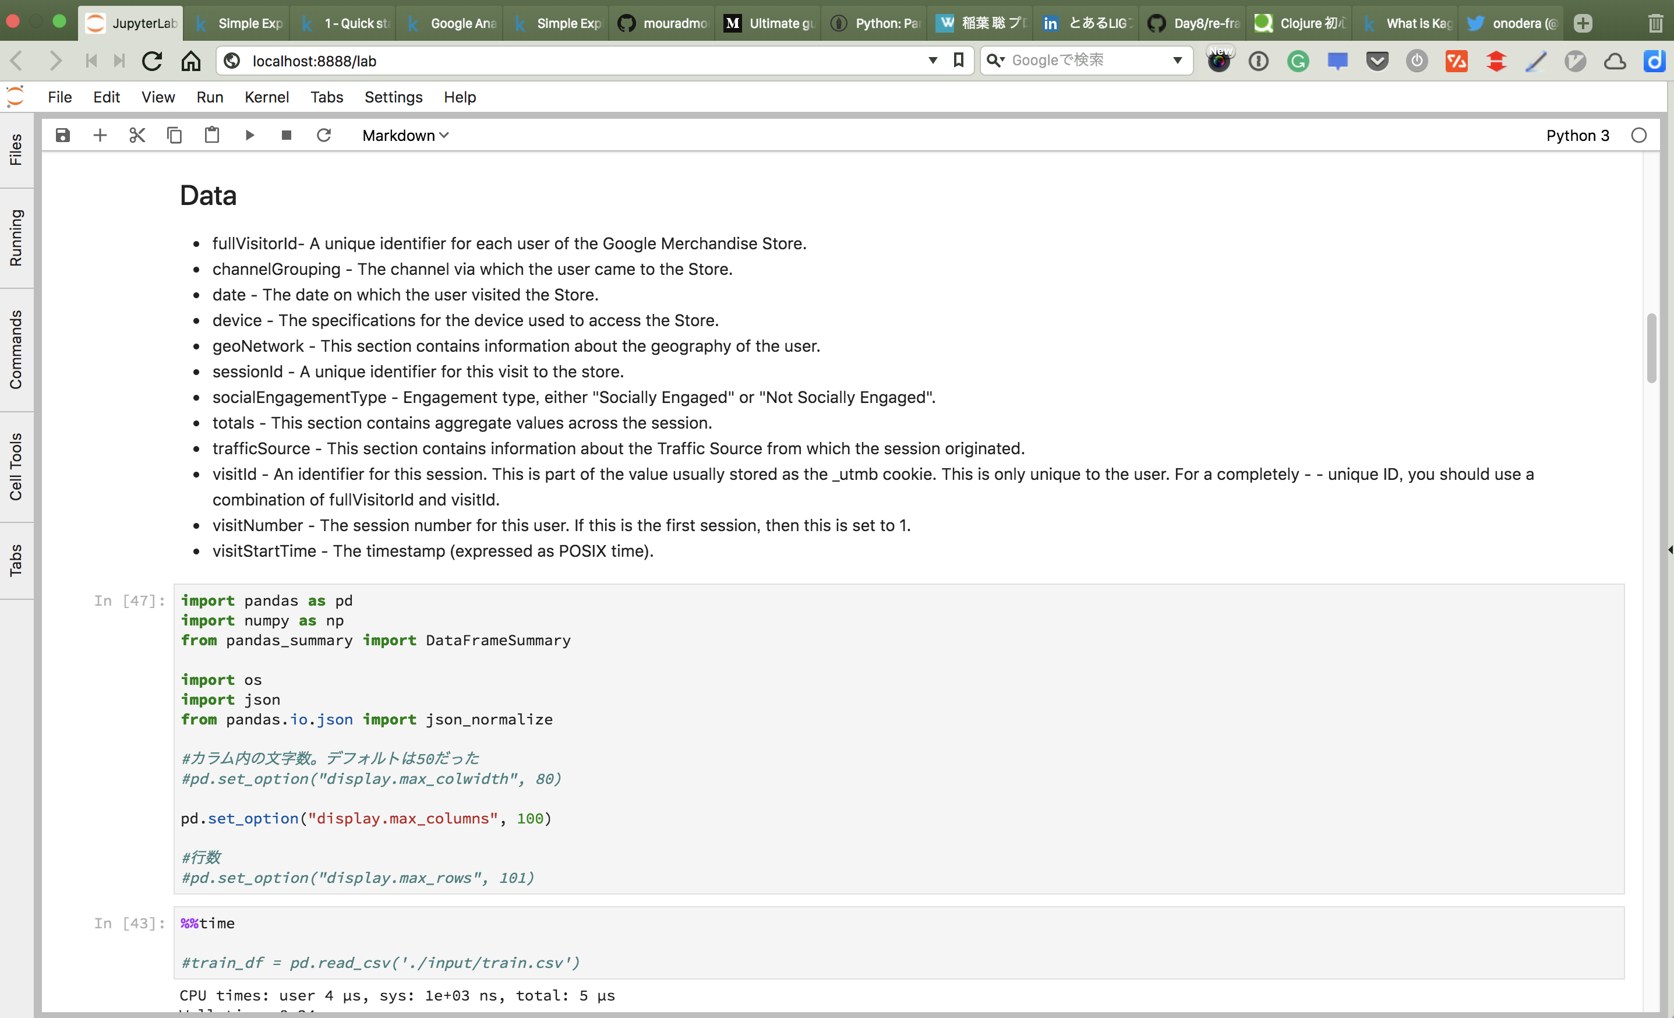Click the browser reload button
The width and height of the screenshot is (1674, 1018).
152,61
